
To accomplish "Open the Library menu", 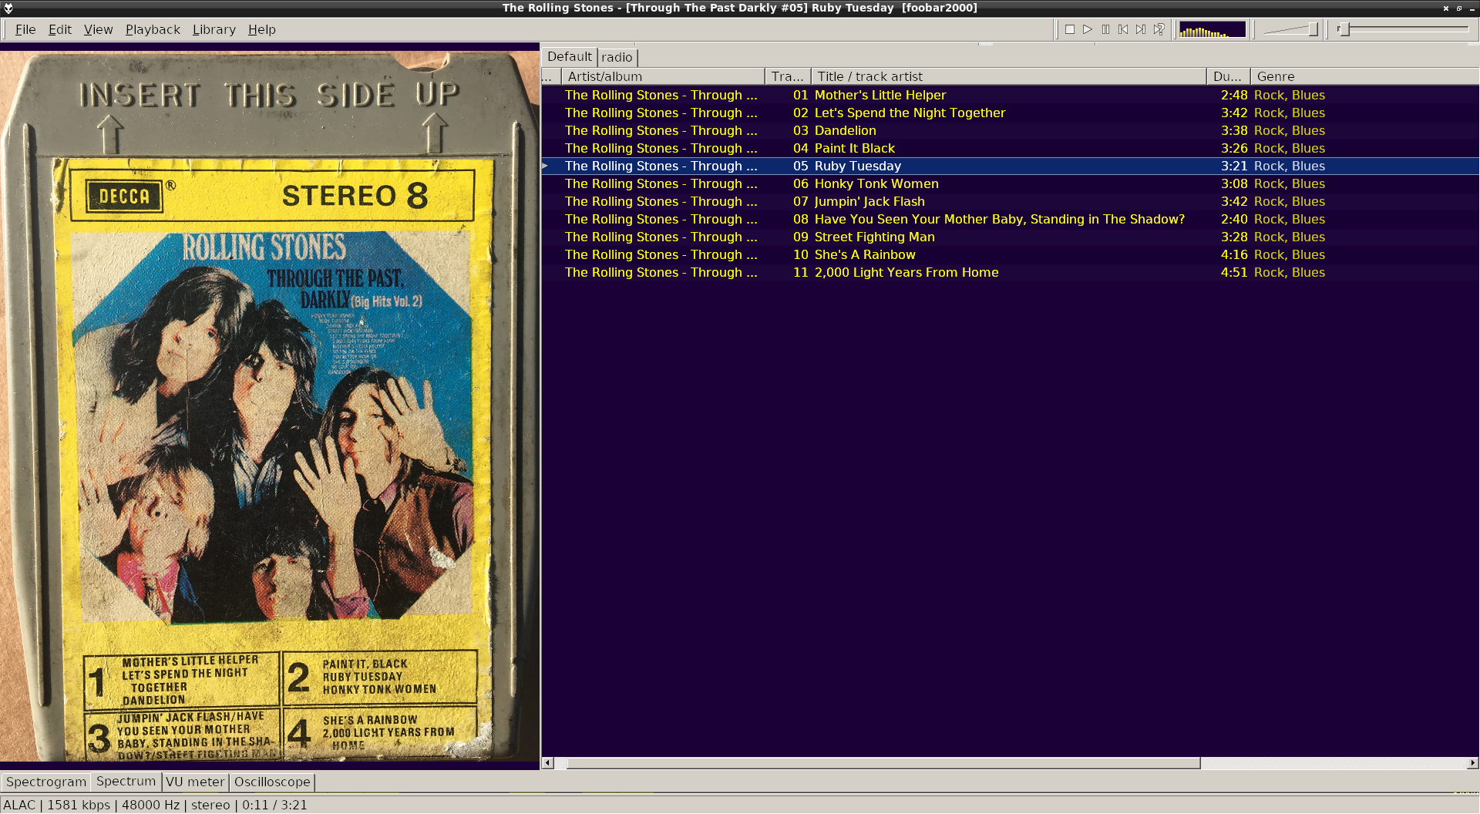I will [214, 29].
